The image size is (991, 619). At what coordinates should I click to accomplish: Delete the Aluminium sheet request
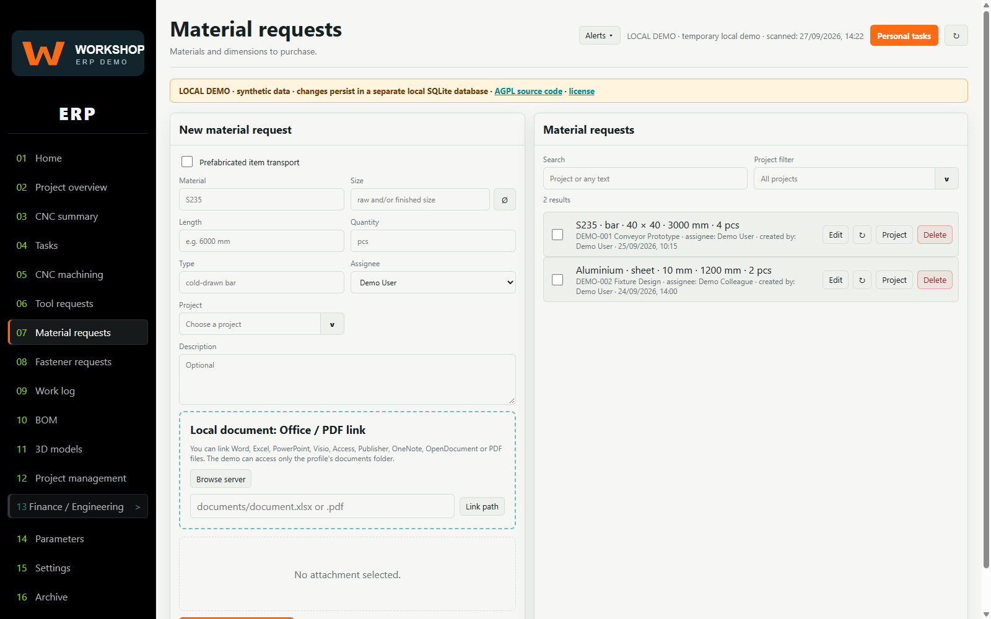935,280
